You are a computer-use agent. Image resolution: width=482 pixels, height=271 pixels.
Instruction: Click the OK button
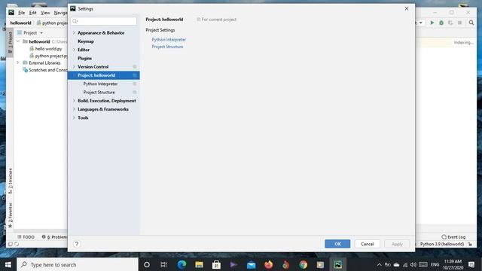coord(337,244)
